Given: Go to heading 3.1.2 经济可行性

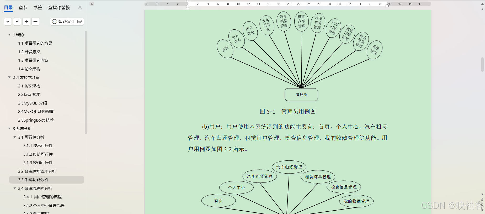Looking at the screenshot, I should click(x=38, y=154).
